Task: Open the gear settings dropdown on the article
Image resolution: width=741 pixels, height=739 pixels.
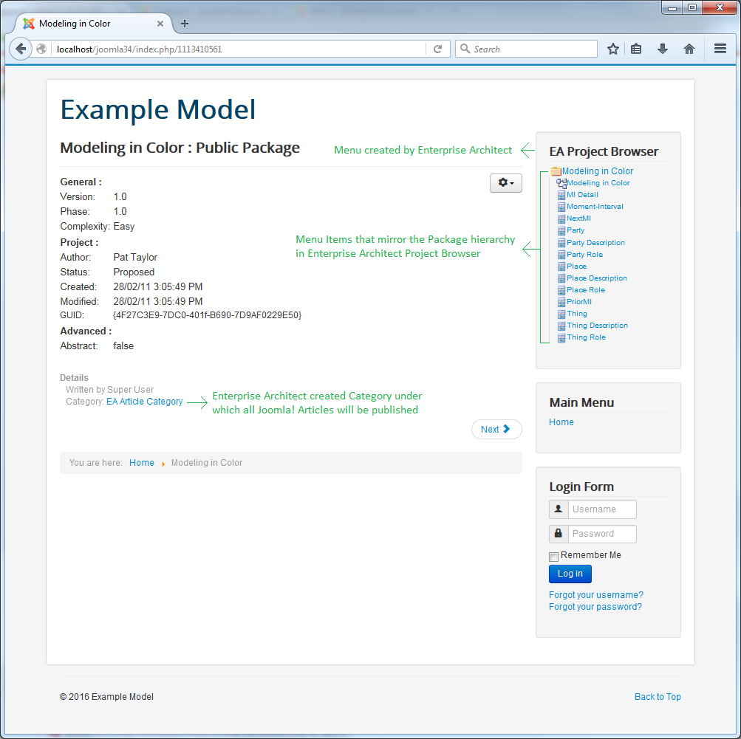Action: [x=505, y=182]
